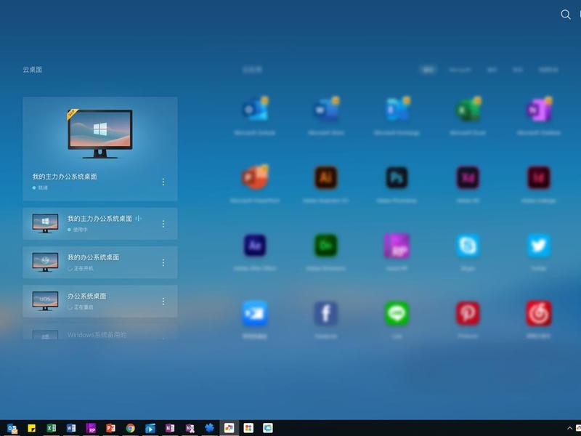Screen dimensions: 581x436
Task: Select the monitor thumbnail beside 我的办公系统桌面
Action: 45,262
